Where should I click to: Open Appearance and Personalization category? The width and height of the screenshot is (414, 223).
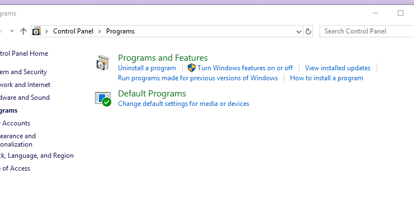18,140
